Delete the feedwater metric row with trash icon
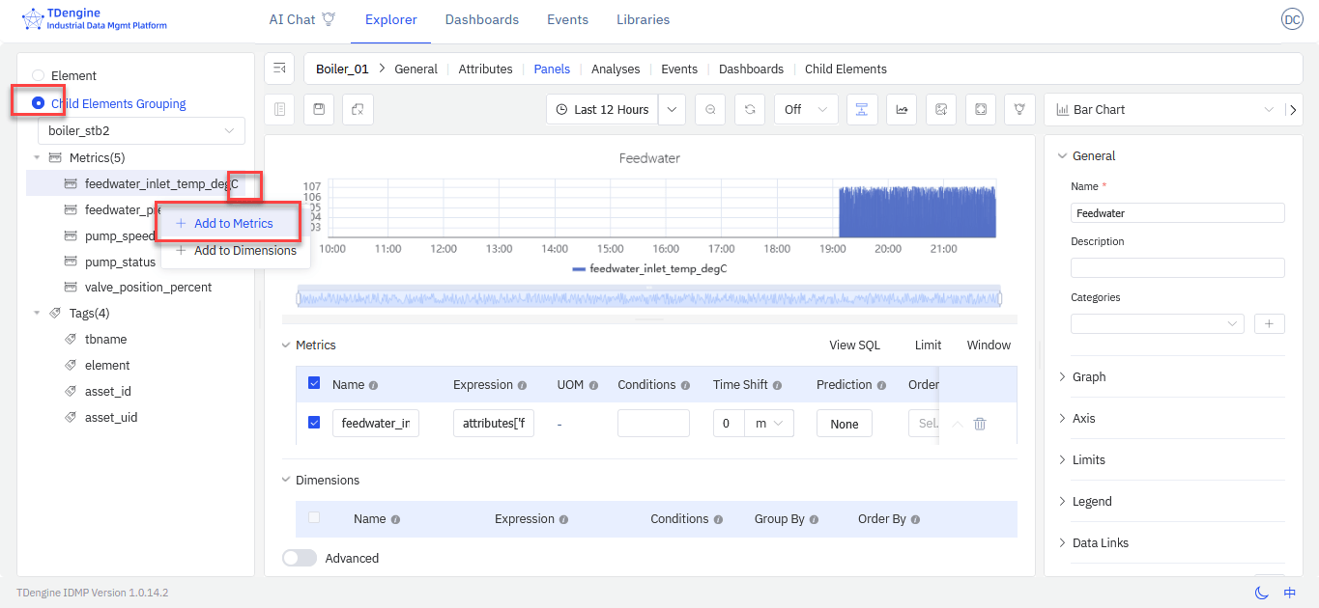Viewport: 1319px width, 608px height. (980, 424)
